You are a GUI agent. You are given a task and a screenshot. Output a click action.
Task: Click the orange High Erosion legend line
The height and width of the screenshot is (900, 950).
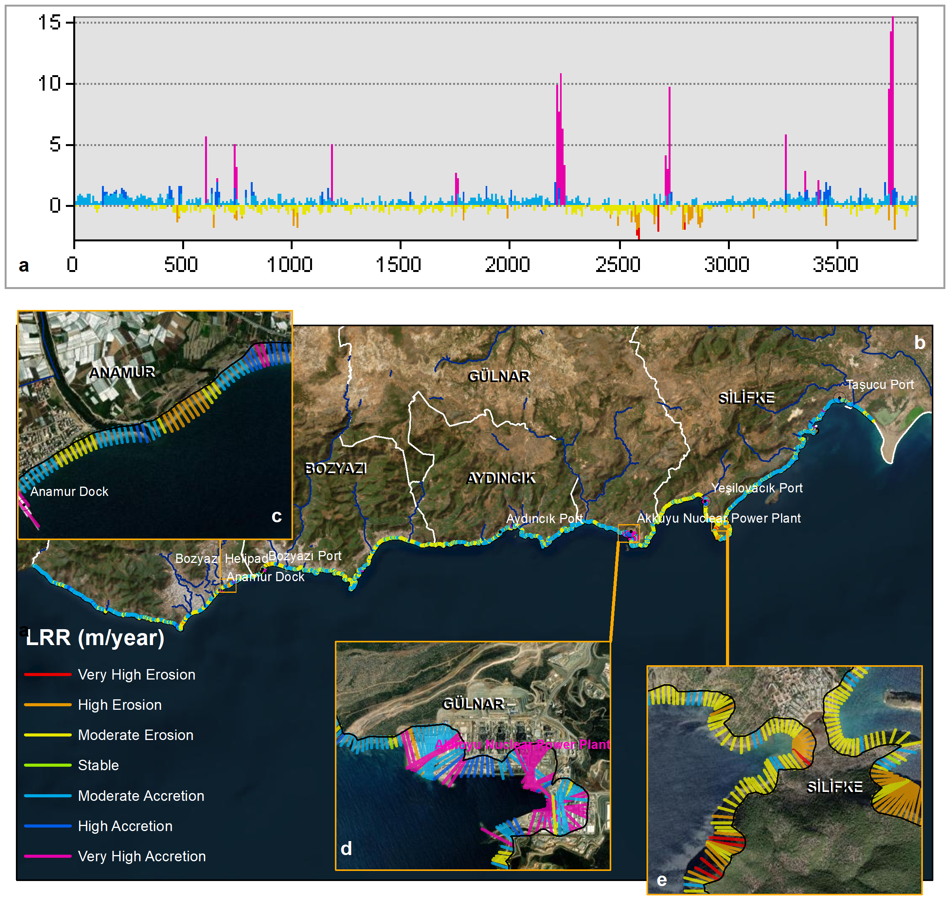pyautogui.click(x=48, y=705)
